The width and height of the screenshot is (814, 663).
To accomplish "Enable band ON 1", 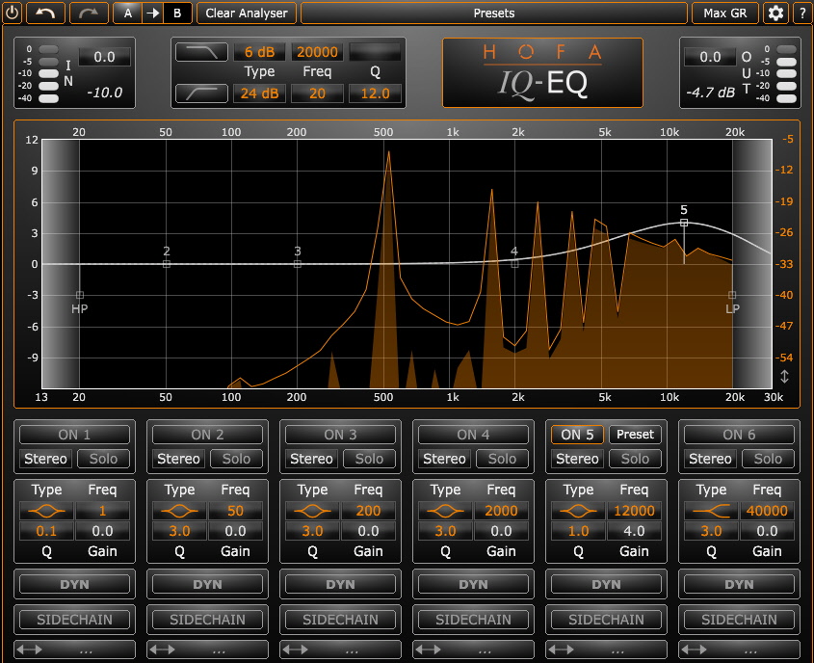I will pos(74,435).
